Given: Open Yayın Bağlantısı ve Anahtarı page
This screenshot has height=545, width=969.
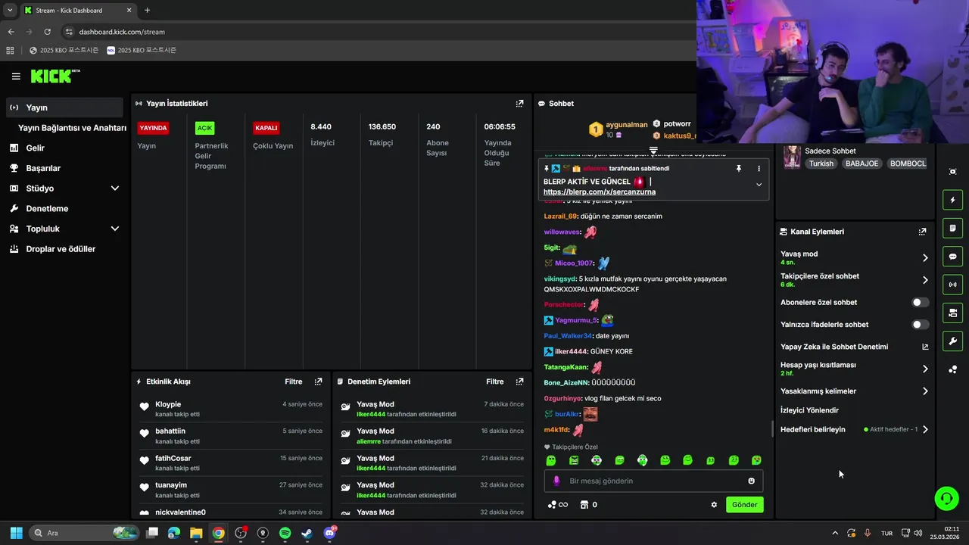Looking at the screenshot, I should tap(72, 128).
